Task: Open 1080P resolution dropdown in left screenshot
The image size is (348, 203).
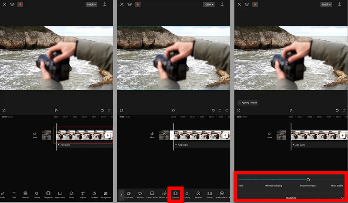Action: coord(91,4)
